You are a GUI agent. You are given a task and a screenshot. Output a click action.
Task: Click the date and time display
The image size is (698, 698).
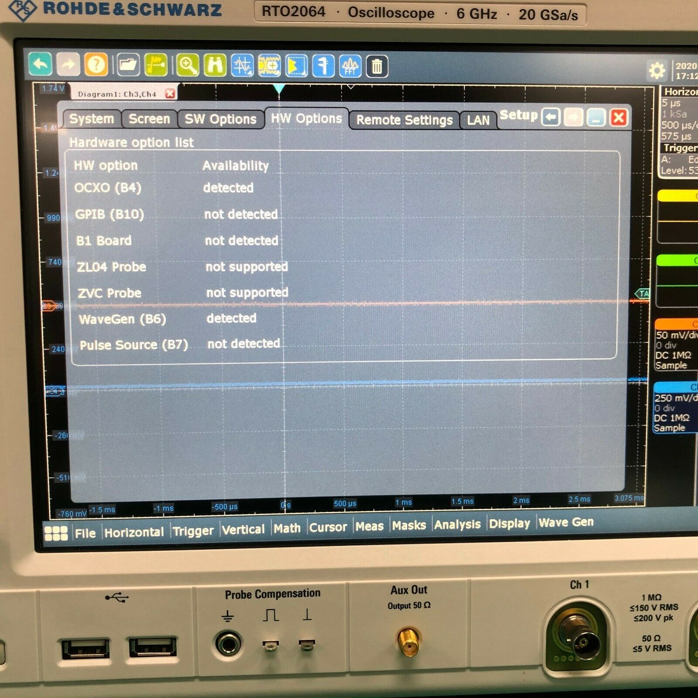pos(687,71)
